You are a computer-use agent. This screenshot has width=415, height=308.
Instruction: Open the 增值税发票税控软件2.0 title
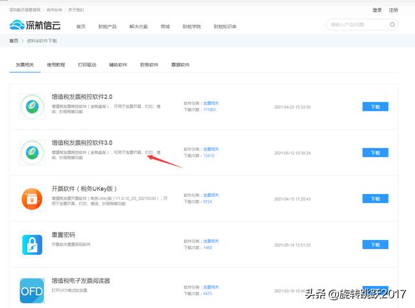point(82,96)
